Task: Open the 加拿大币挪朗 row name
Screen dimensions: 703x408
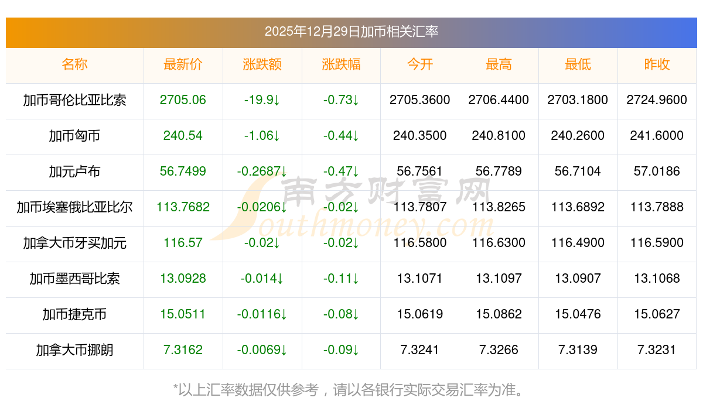Action: click(74, 350)
